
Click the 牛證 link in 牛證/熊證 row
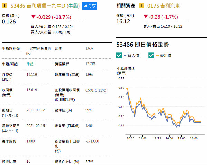coord(30,64)
